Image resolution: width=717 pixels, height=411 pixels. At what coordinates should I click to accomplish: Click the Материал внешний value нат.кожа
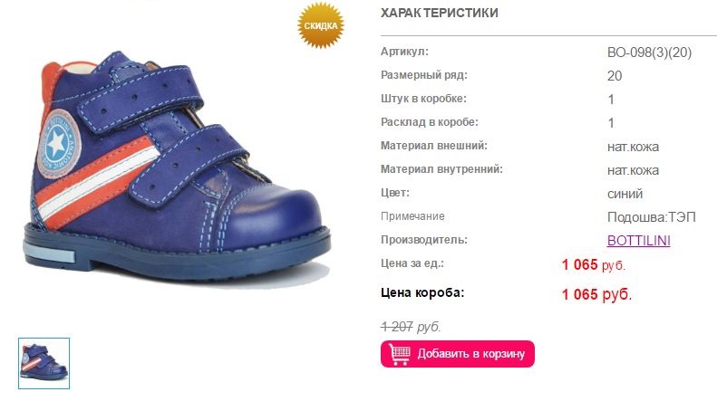click(633, 147)
